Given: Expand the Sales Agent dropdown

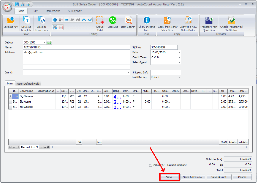Looking at the screenshot, I should (179, 63).
